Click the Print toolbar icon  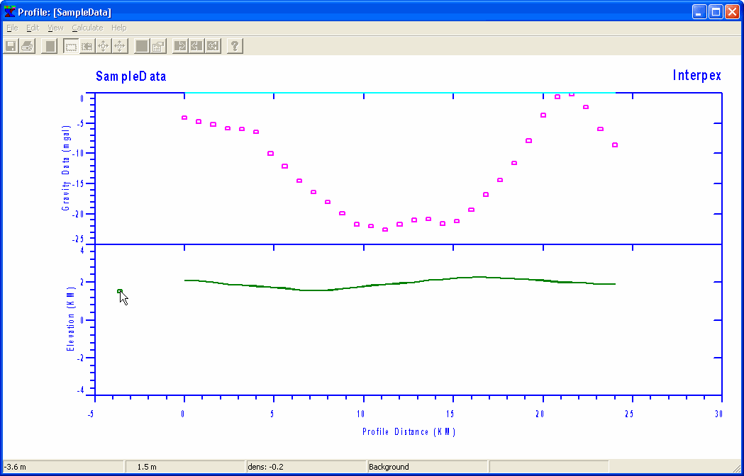click(x=27, y=46)
